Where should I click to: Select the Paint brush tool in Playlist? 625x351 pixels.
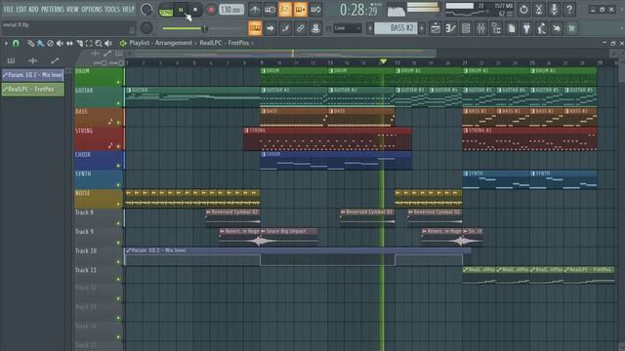40,43
